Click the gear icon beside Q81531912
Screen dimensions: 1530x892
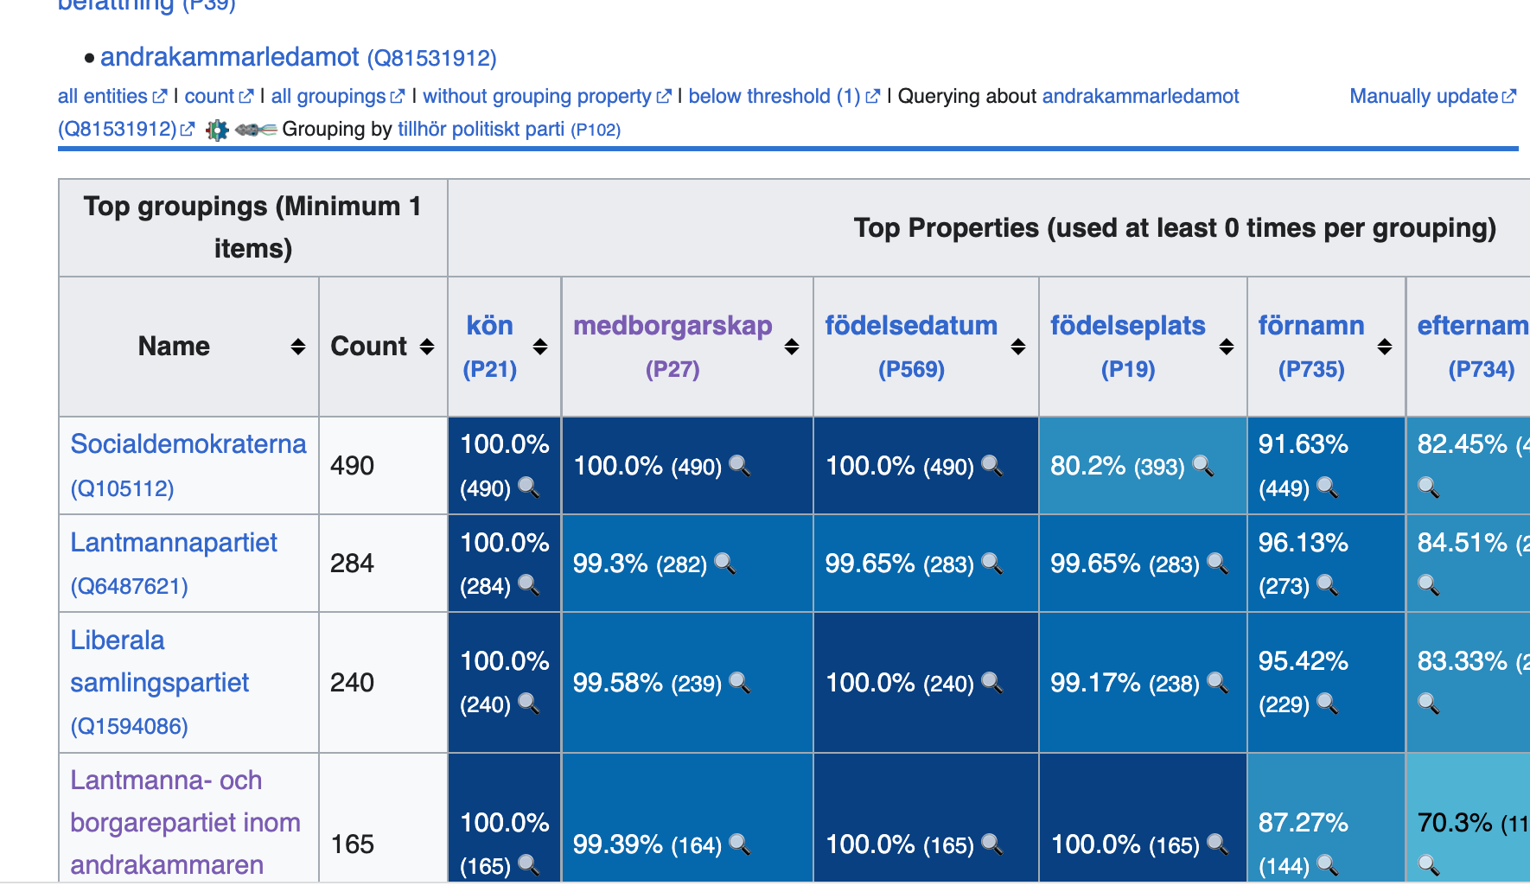tap(217, 131)
